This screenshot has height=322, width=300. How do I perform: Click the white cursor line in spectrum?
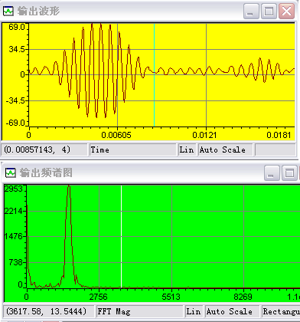[121, 237]
